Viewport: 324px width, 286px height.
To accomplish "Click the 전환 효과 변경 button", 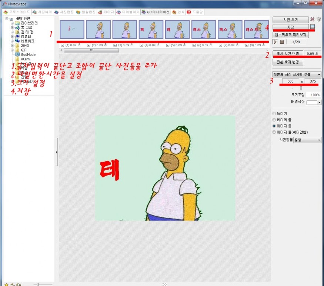I will pyautogui.click(x=288, y=62).
